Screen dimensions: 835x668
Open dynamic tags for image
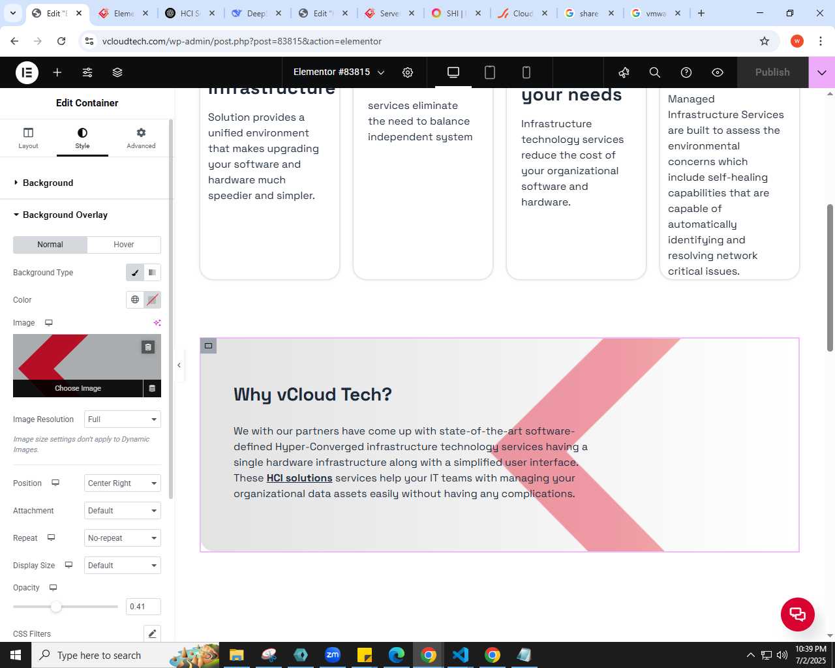click(x=152, y=388)
